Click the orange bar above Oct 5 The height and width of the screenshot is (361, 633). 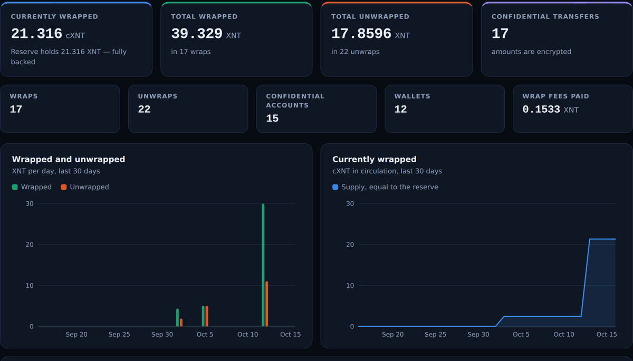click(207, 316)
